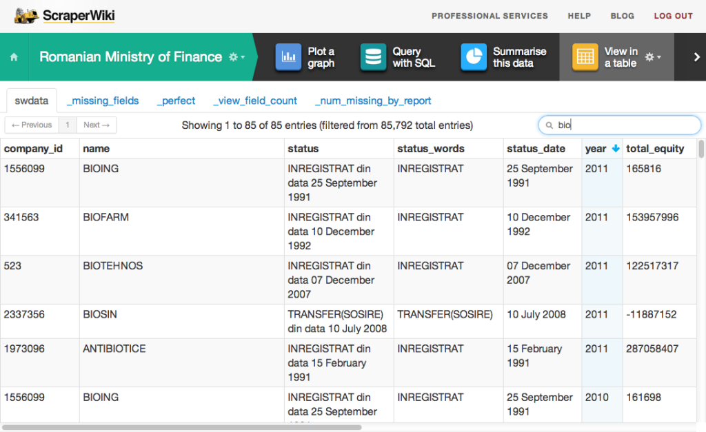Select the View in a table icon

click(585, 57)
